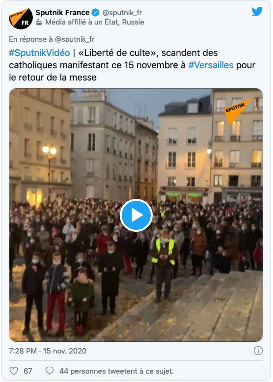Open the #SputnikVidéo hashtag
The image size is (273, 382).
(39, 53)
